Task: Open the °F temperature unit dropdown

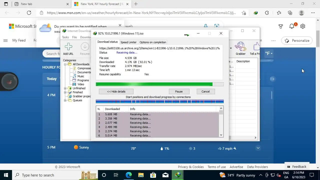Action: 269,53
